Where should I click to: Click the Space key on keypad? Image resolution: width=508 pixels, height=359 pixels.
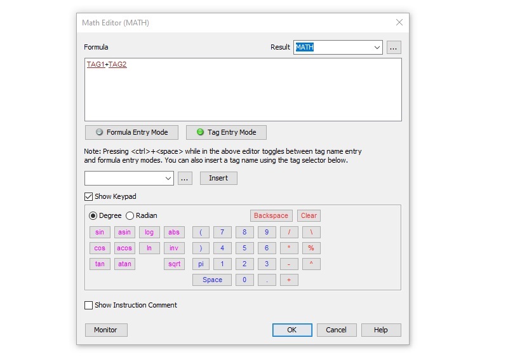(x=212, y=280)
